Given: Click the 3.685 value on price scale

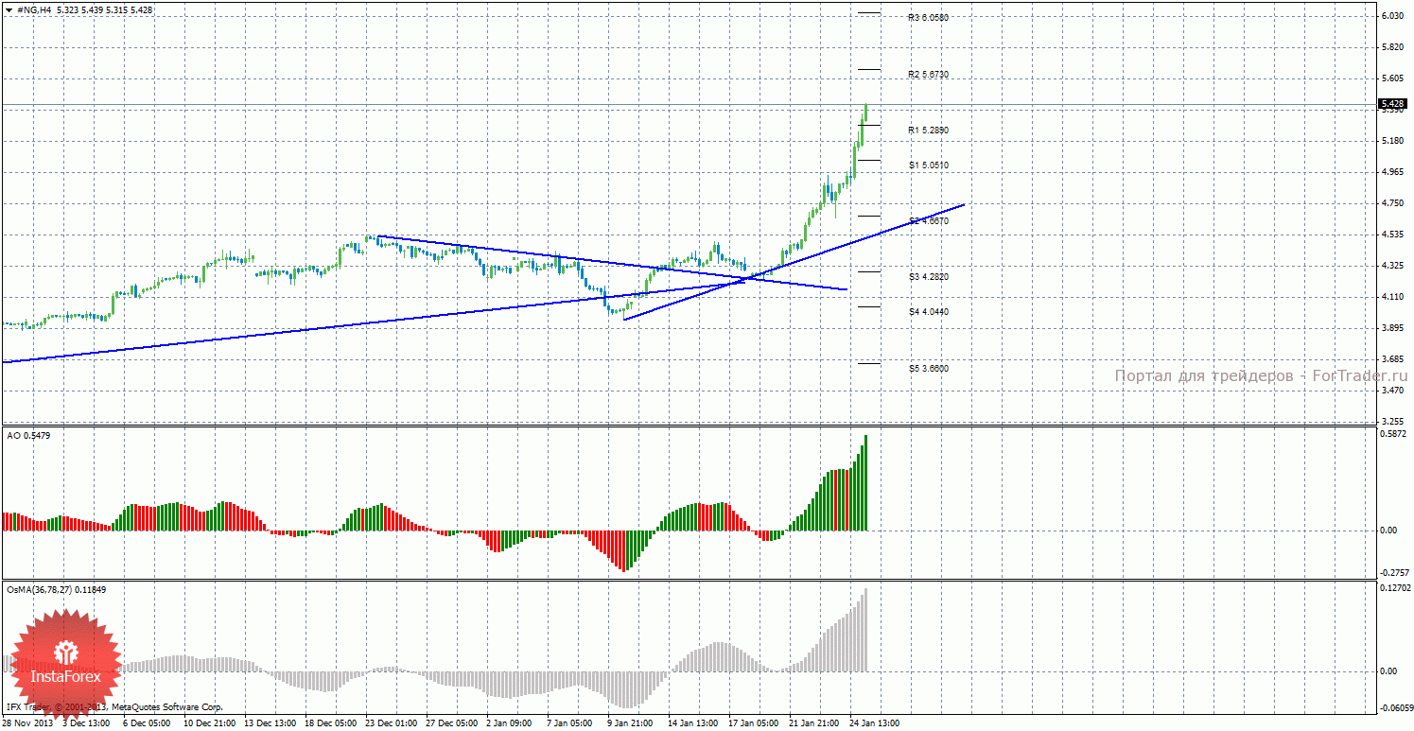Looking at the screenshot, I should coord(1391,359).
